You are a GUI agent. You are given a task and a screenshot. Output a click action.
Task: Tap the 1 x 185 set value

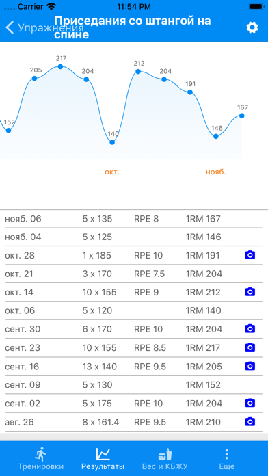(97, 255)
